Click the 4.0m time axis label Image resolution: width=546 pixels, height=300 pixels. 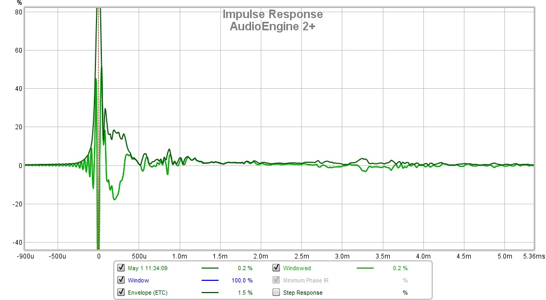[x=423, y=256]
